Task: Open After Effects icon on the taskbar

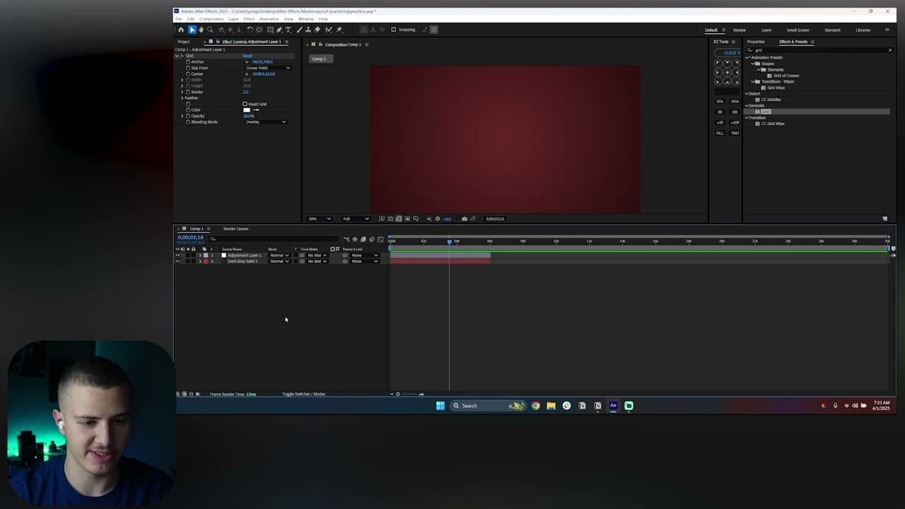Action: pyautogui.click(x=613, y=405)
